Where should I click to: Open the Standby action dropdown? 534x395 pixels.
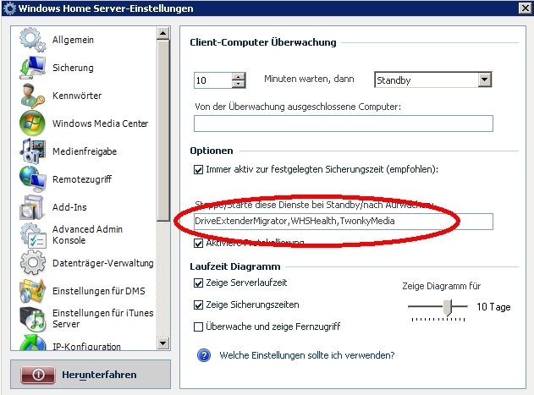[484, 80]
